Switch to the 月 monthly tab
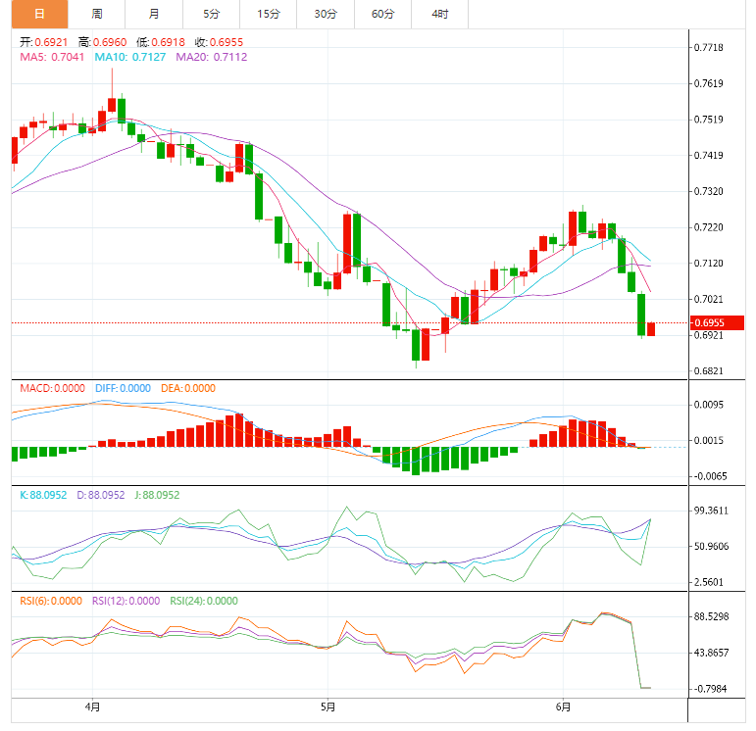Screen dimensions: 756x731 point(154,14)
